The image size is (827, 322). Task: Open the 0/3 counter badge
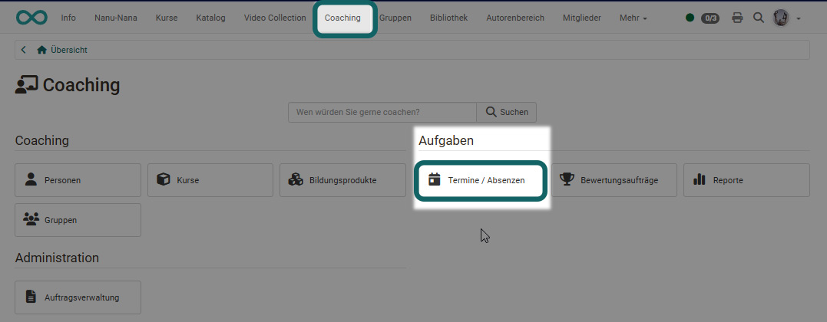710,18
